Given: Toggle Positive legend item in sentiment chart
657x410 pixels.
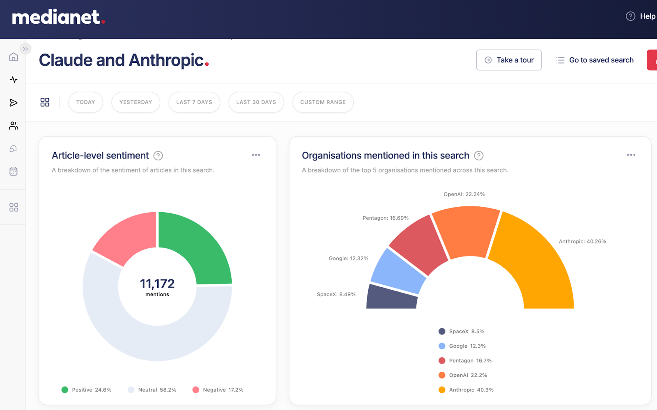Looking at the screenshot, I should [x=87, y=390].
